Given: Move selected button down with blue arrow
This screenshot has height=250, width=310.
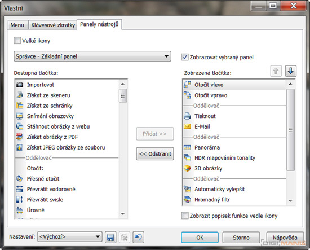Looking at the screenshot, I should click(291, 71).
